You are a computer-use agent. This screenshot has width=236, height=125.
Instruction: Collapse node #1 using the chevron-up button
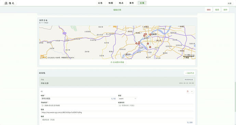[x=192, y=91]
